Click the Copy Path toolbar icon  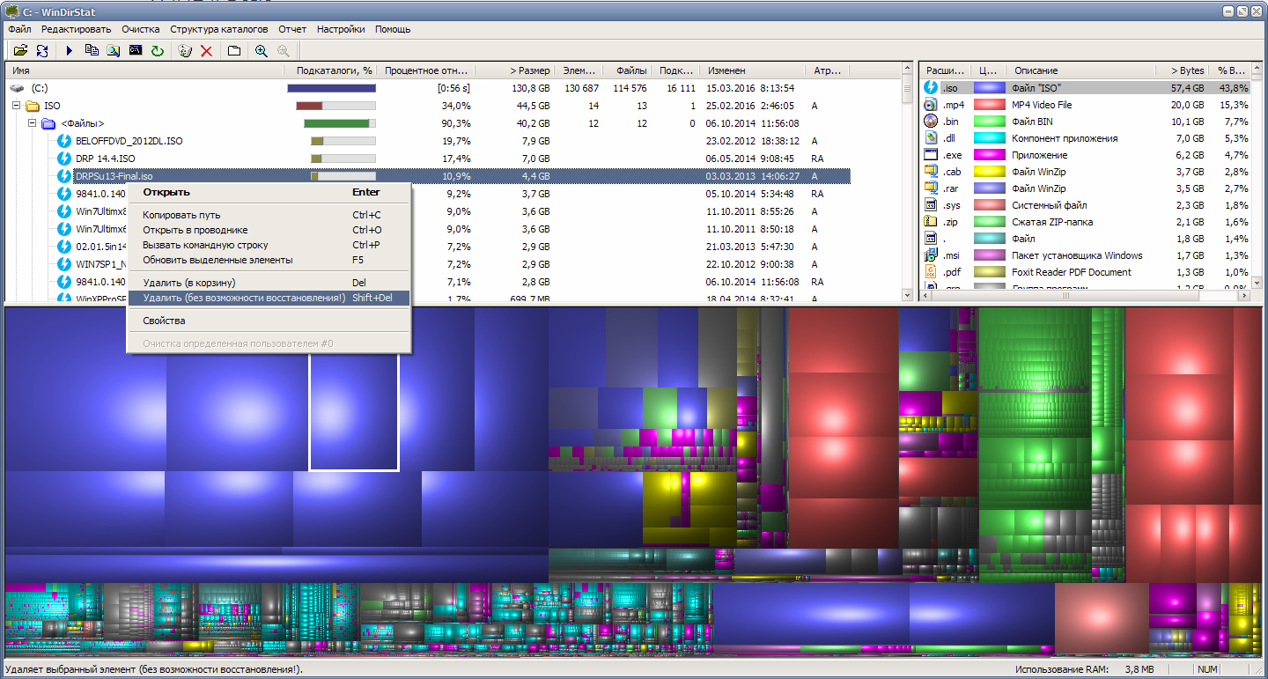(92, 51)
